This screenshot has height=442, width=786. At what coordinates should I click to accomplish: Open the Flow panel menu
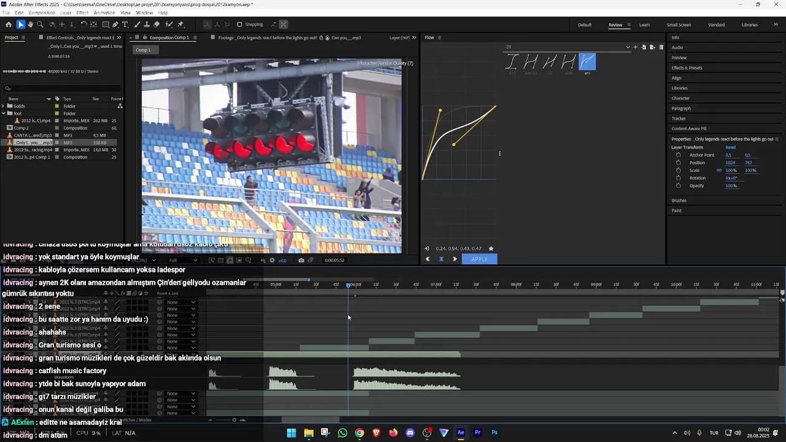point(439,37)
